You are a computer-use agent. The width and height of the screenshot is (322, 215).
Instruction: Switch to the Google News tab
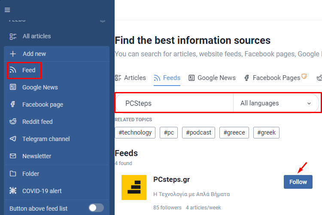pyautogui.click(x=212, y=78)
